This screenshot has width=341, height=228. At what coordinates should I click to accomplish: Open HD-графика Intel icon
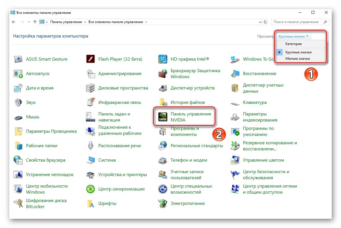point(163,59)
